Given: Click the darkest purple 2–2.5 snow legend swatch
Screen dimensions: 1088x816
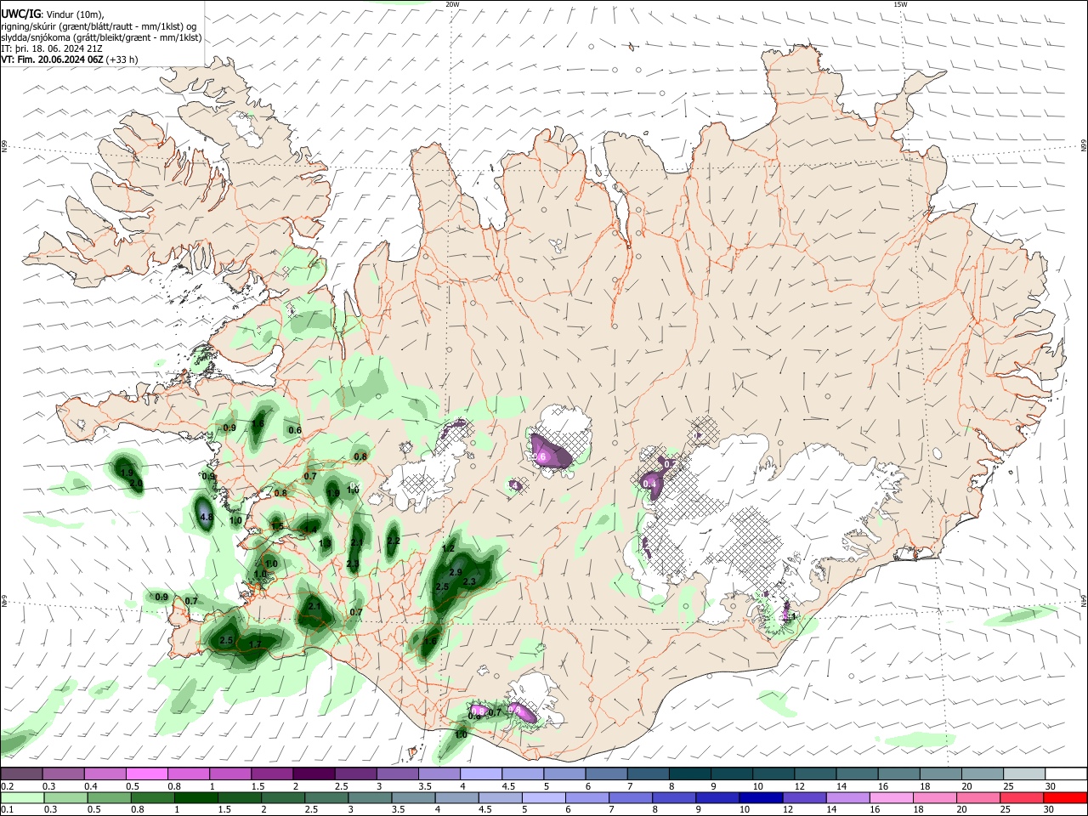Looking at the screenshot, I should [x=313, y=773].
